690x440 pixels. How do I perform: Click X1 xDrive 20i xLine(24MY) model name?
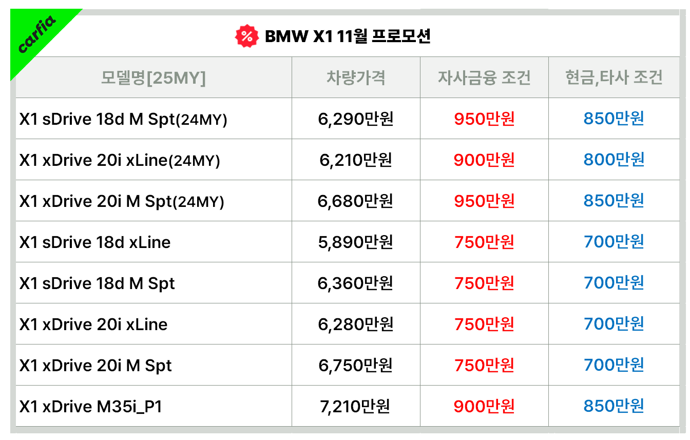pyautogui.click(x=120, y=160)
